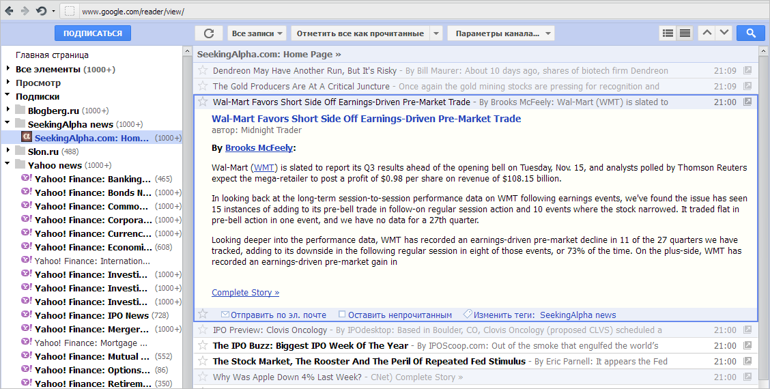Screen dimensions: 770x389
Task: Open original link icon for Wal-Mart item
Action: point(747,102)
